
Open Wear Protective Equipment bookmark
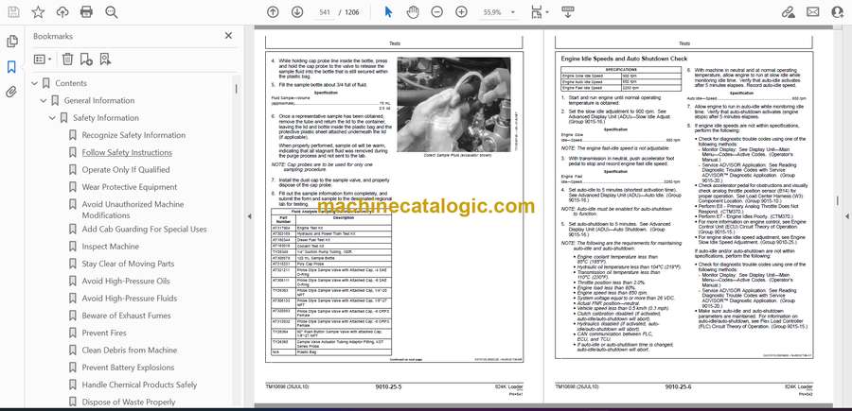tap(130, 187)
